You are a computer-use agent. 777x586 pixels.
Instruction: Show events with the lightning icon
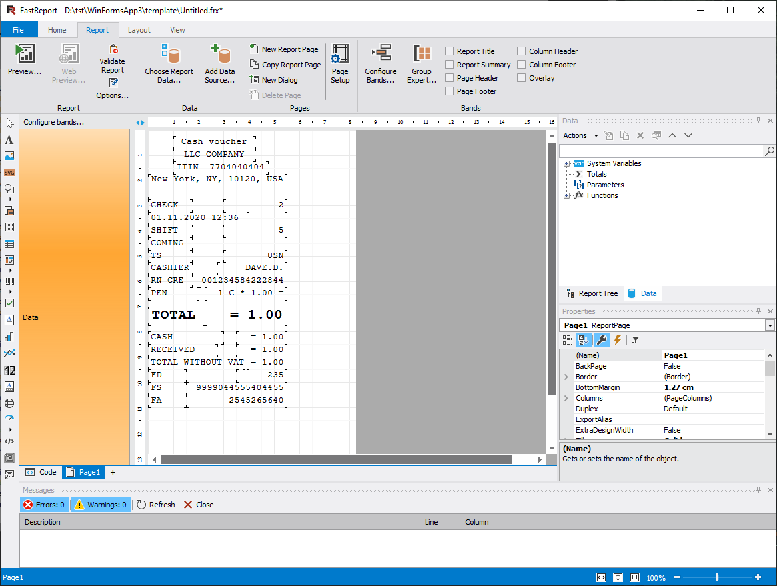click(x=618, y=340)
